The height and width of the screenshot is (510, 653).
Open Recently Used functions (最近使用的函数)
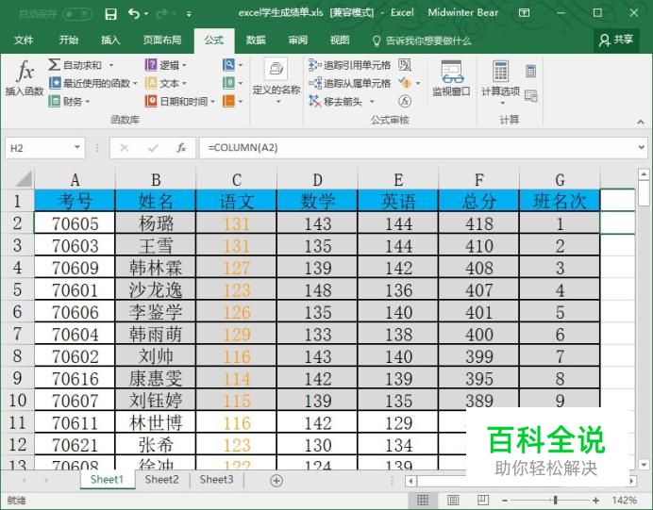coord(92,83)
